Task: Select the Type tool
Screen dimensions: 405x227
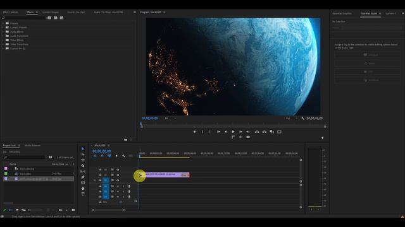Action: click(x=83, y=194)
